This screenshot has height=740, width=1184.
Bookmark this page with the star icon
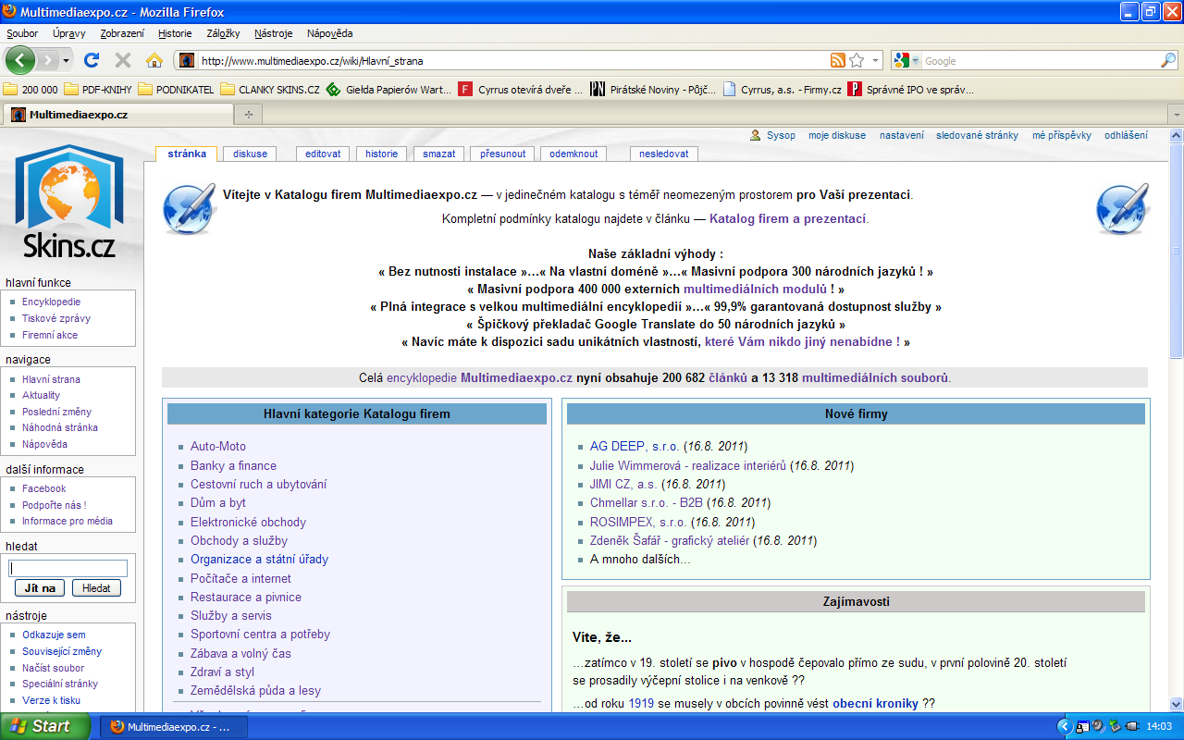pos(857,61)
